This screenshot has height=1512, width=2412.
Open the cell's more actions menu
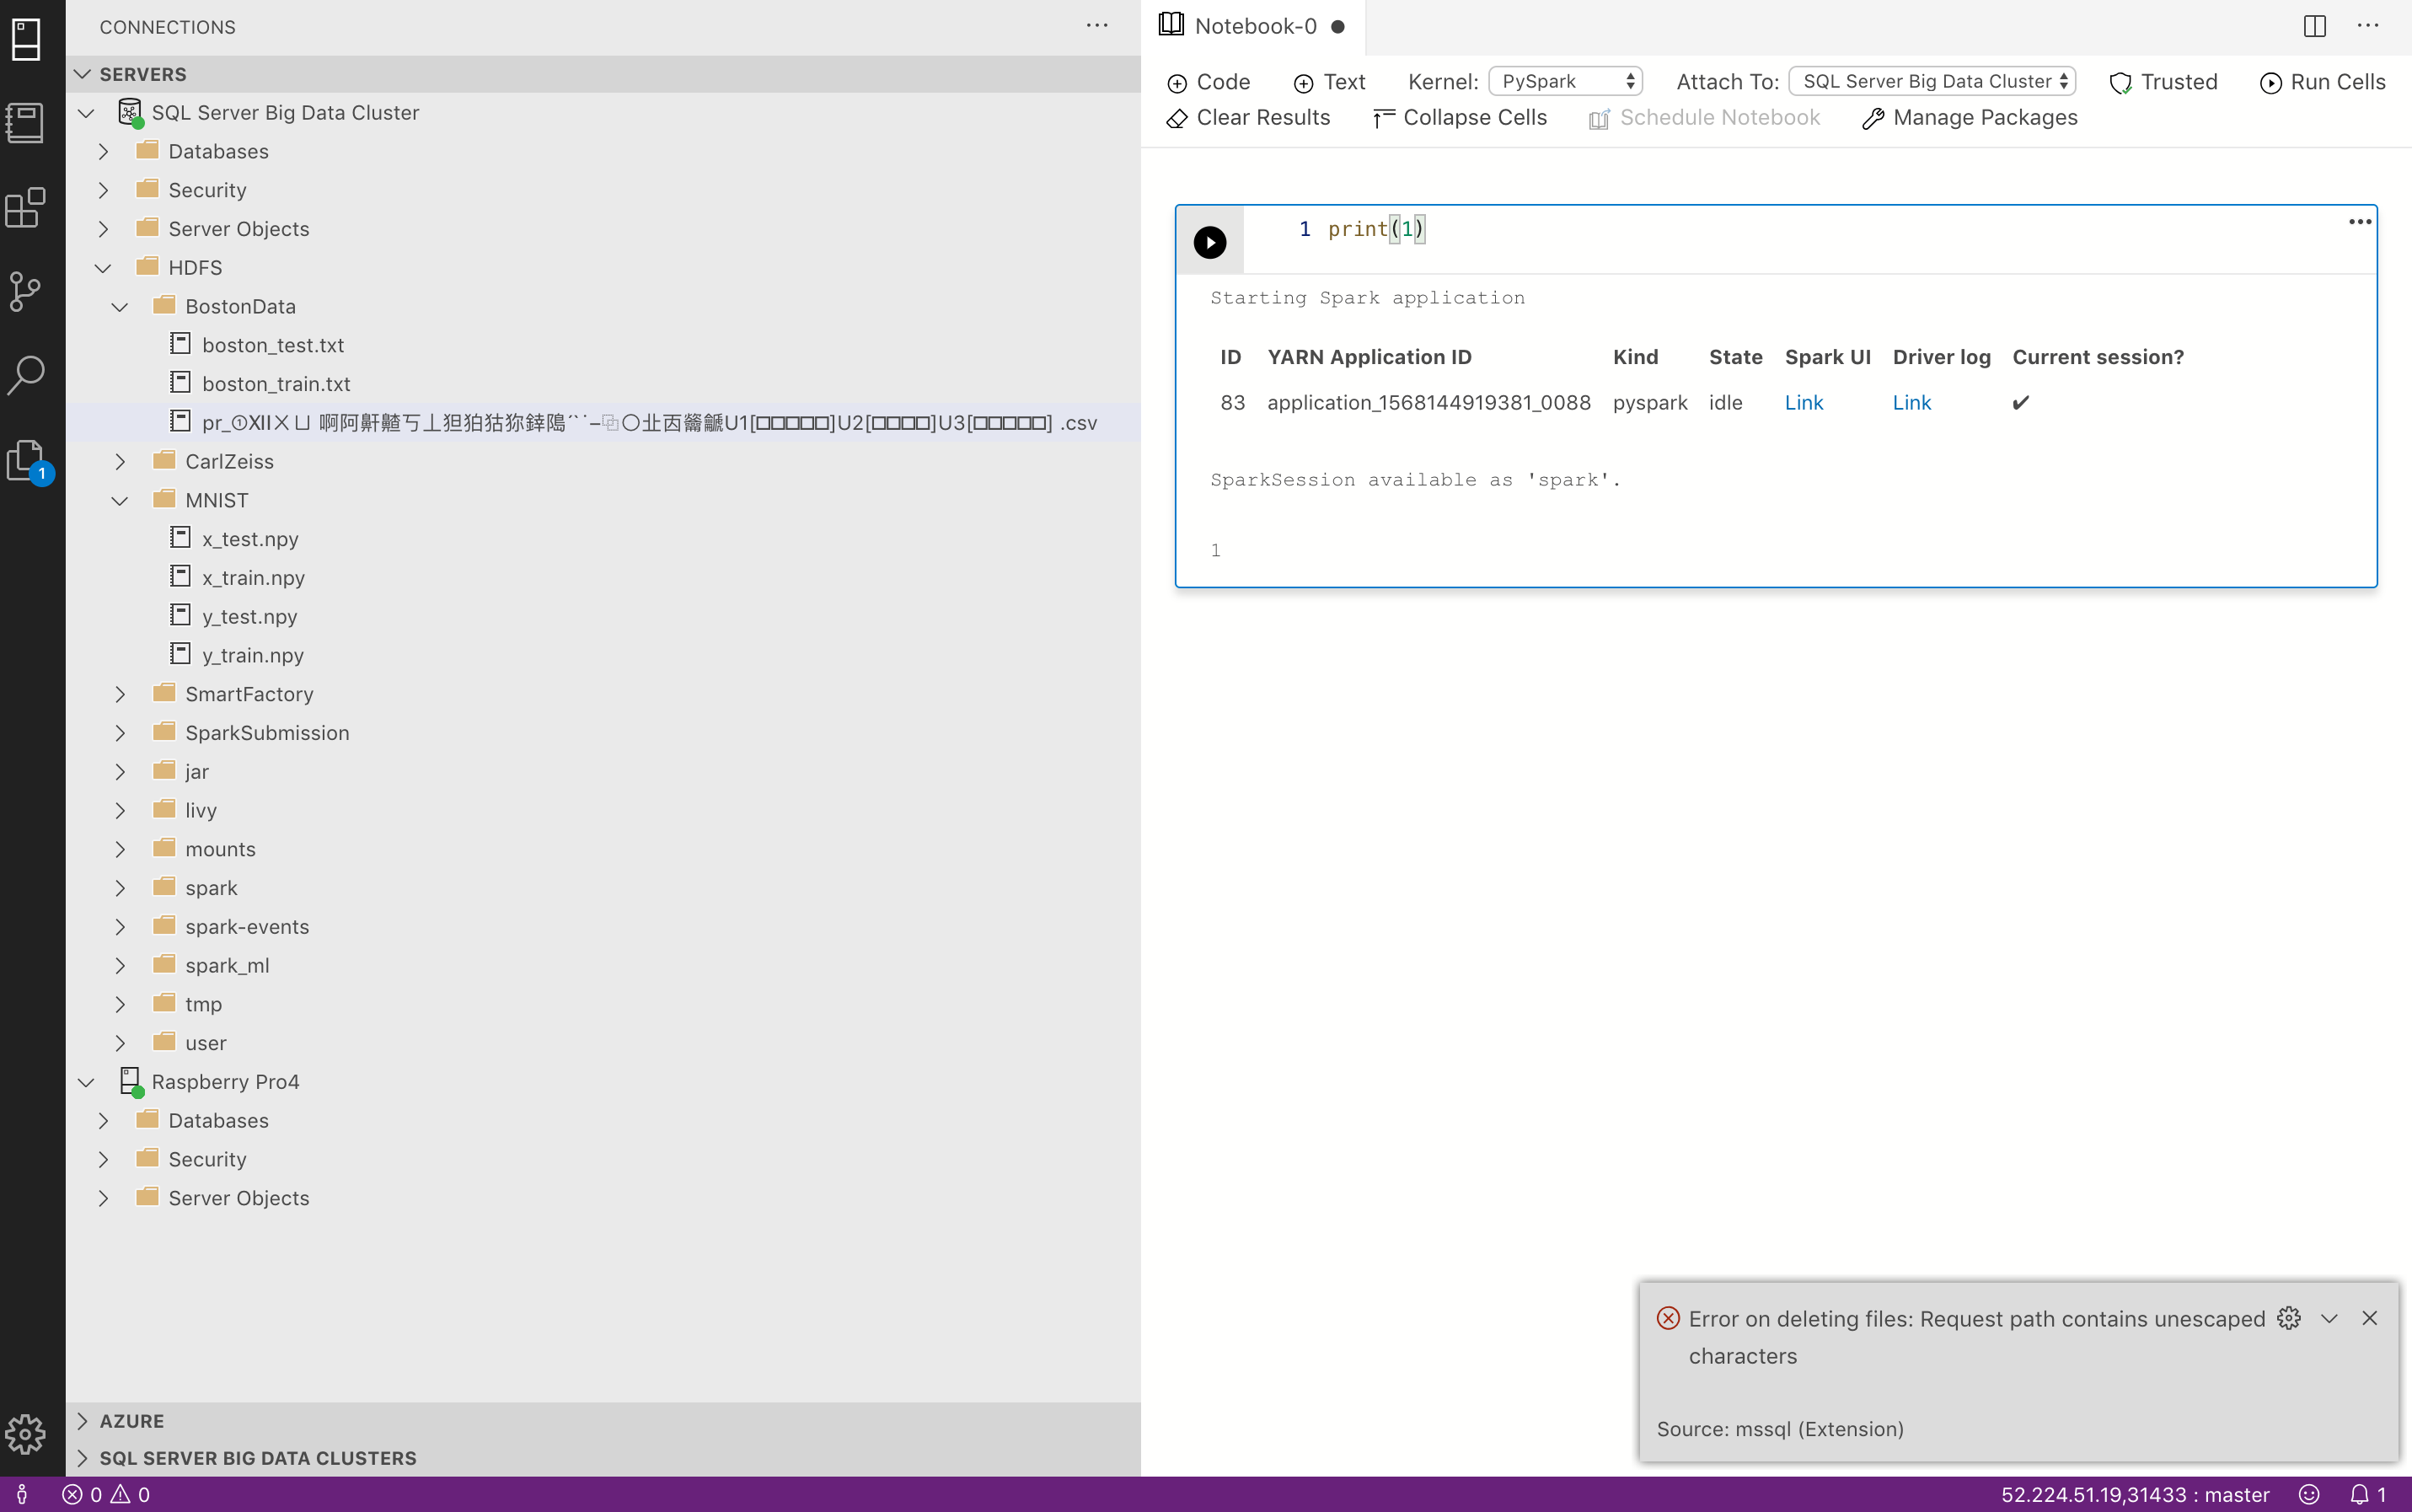[2360, 221]
